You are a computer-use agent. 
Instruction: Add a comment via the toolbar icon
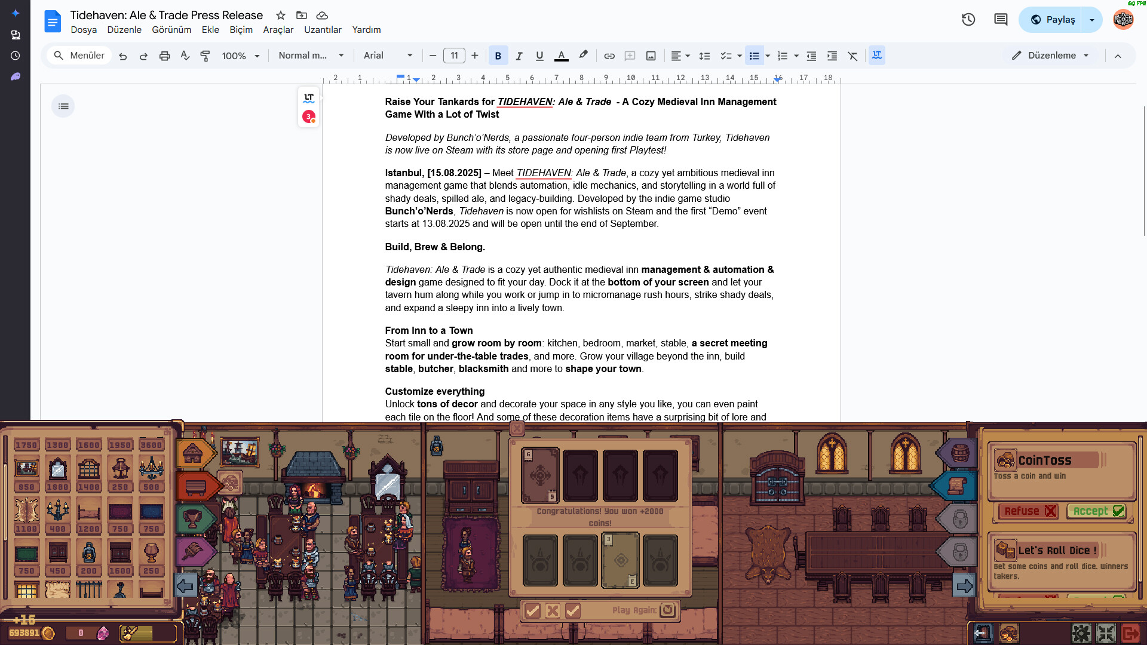pos(630,56)
